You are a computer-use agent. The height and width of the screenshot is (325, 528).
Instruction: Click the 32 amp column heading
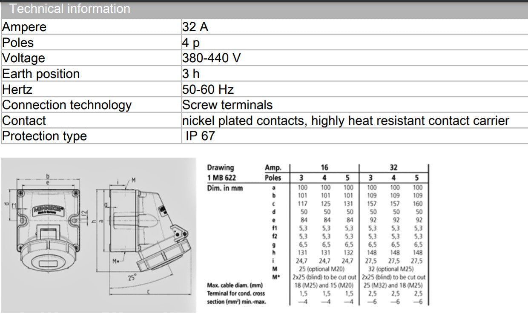tap(393, 167)
